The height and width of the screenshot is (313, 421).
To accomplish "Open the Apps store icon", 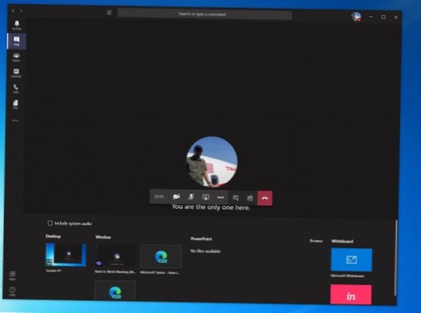I will [x=13, y=275].
